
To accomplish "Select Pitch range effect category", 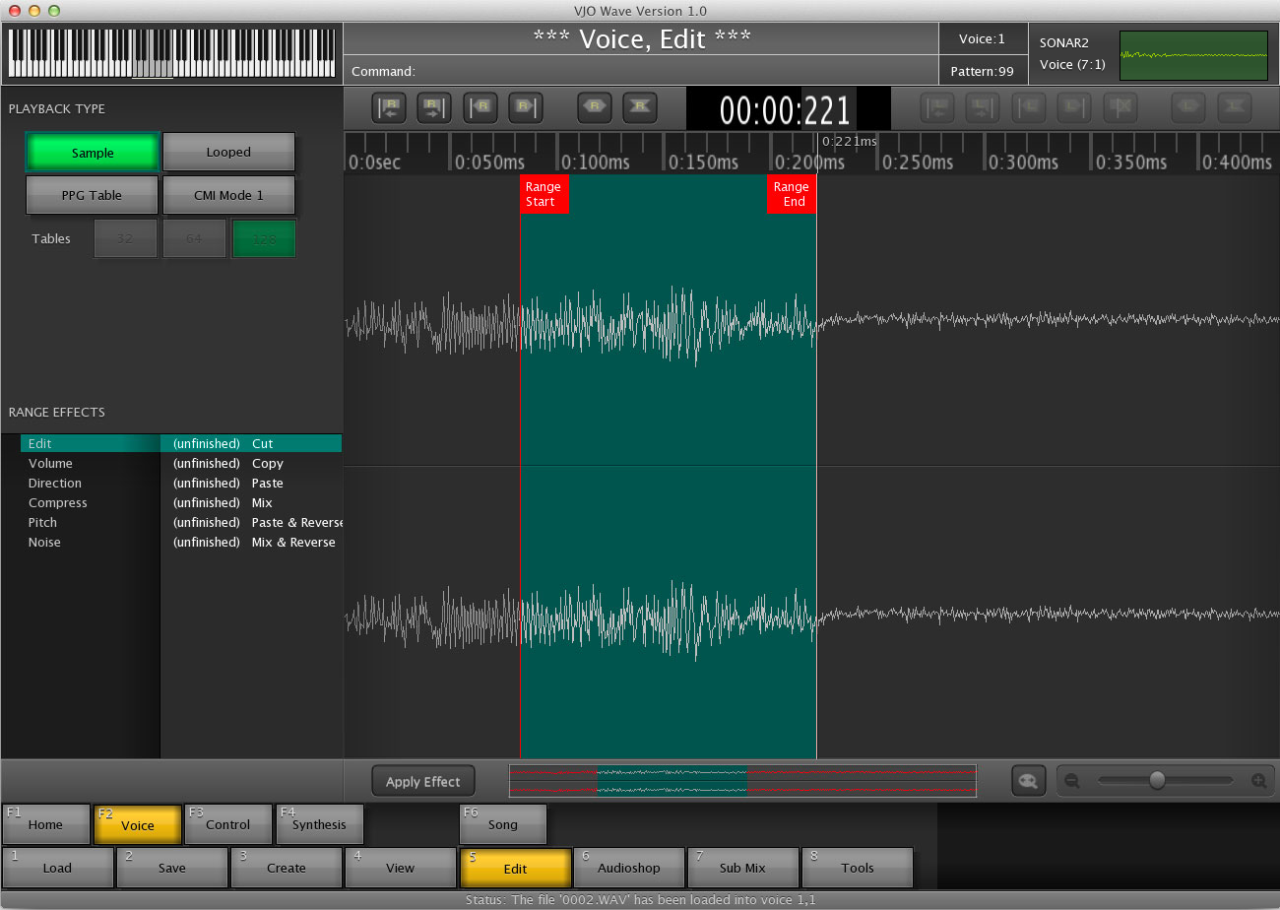I will point(90,522).
